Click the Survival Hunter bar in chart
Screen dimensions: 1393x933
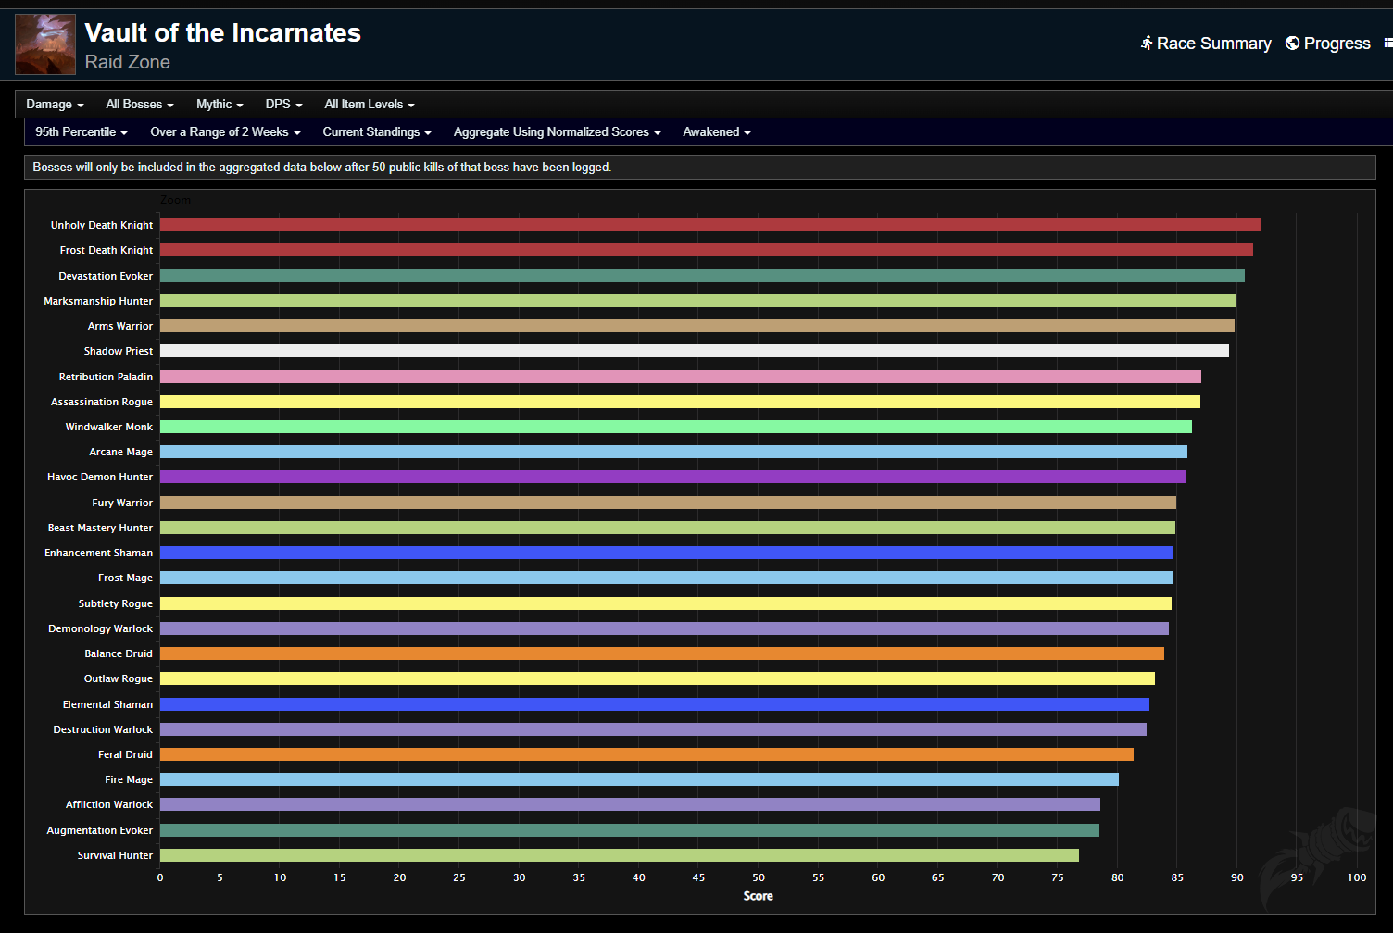(x=619, y=855)
